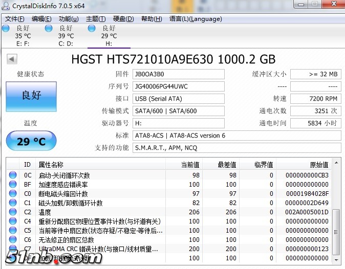This screenshot has height=269, width=345.
Task: Click the 原始值 column header
Action: pyautogui.click(x=318, y=165)
